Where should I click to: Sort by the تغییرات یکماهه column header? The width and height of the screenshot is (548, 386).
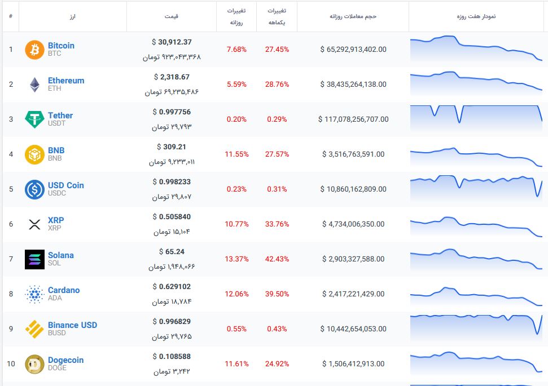tap(277, 16)
